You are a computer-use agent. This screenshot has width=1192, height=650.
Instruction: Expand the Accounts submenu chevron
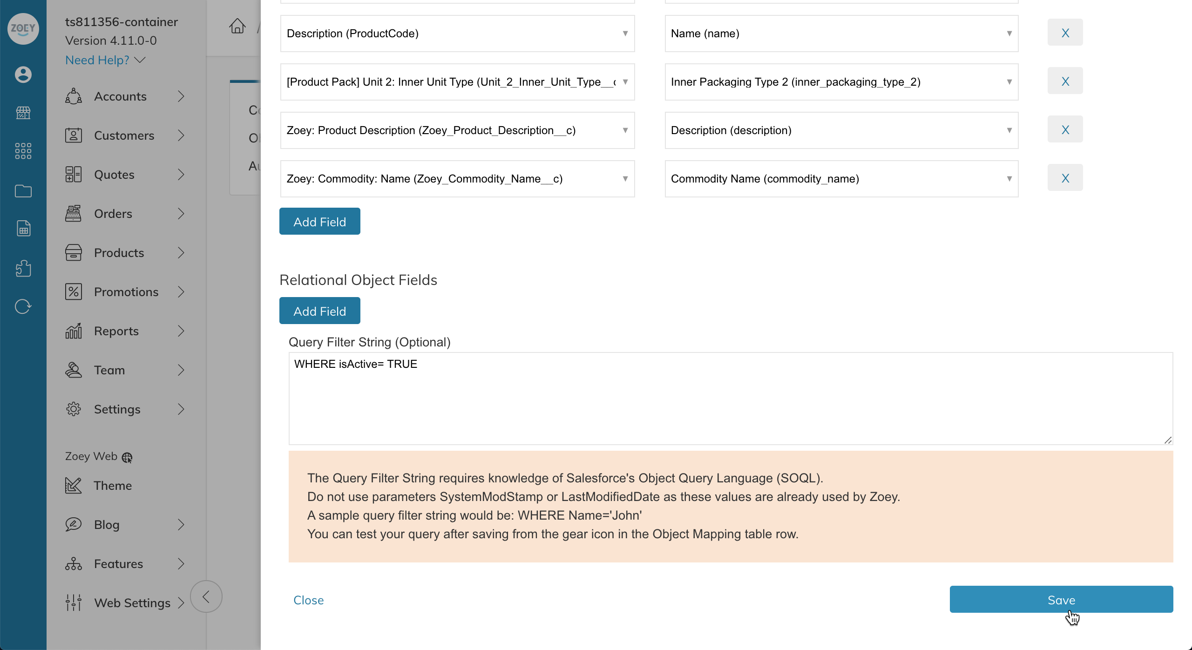click(x=181, y=96)
